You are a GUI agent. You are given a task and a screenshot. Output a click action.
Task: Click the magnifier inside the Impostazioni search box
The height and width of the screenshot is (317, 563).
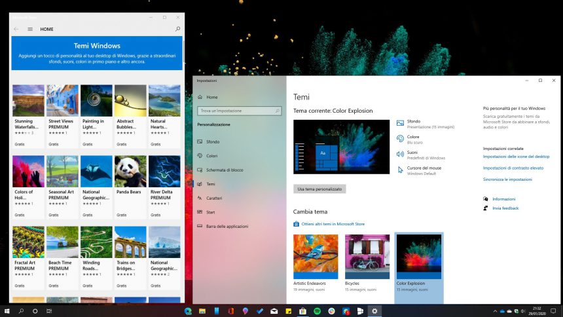[277, 111]
